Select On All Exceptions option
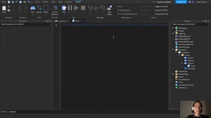 [x=116, y=10]
